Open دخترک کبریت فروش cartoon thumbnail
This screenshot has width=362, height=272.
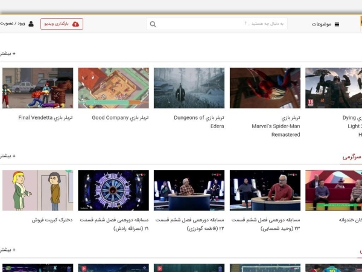click(x=38, y=190)
